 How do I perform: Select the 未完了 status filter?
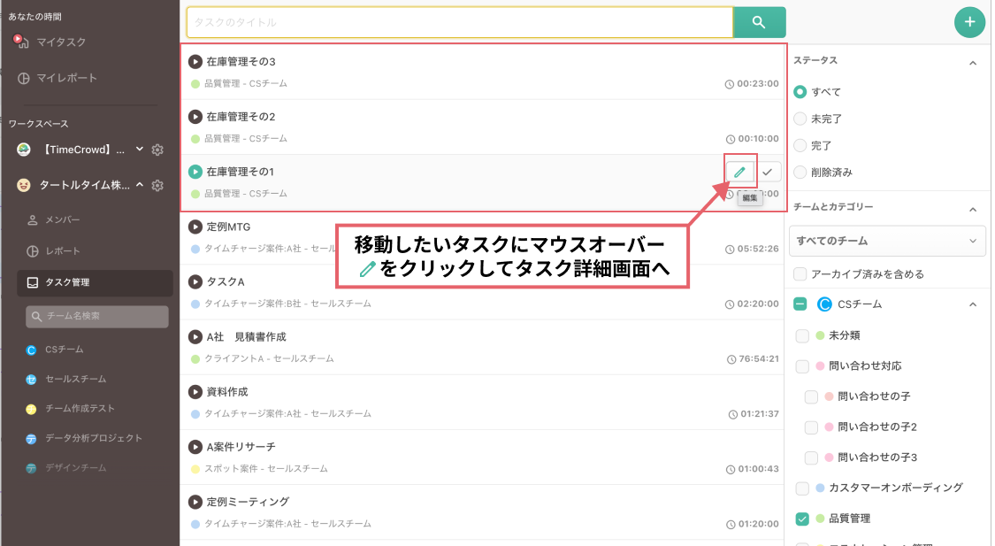(800, 119)
